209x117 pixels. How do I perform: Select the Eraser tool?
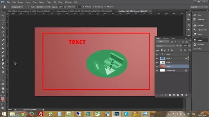[3, 56]
